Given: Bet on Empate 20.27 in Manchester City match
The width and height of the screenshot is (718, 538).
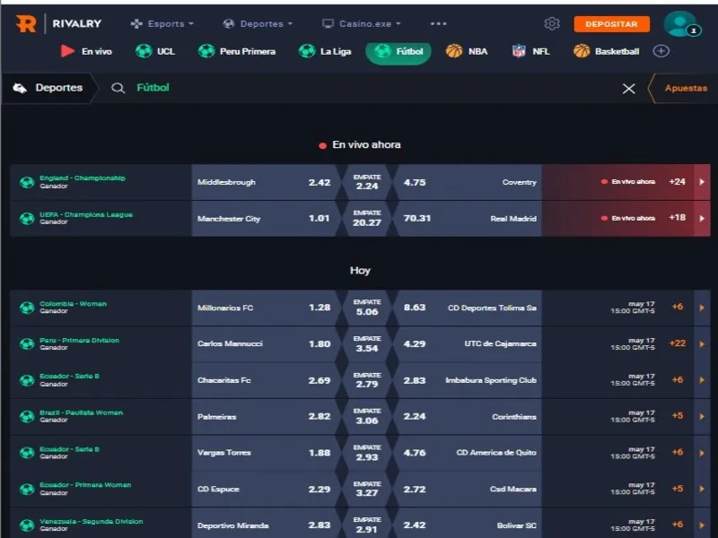Looking at the screenshot, I should (x=367, y=219).
